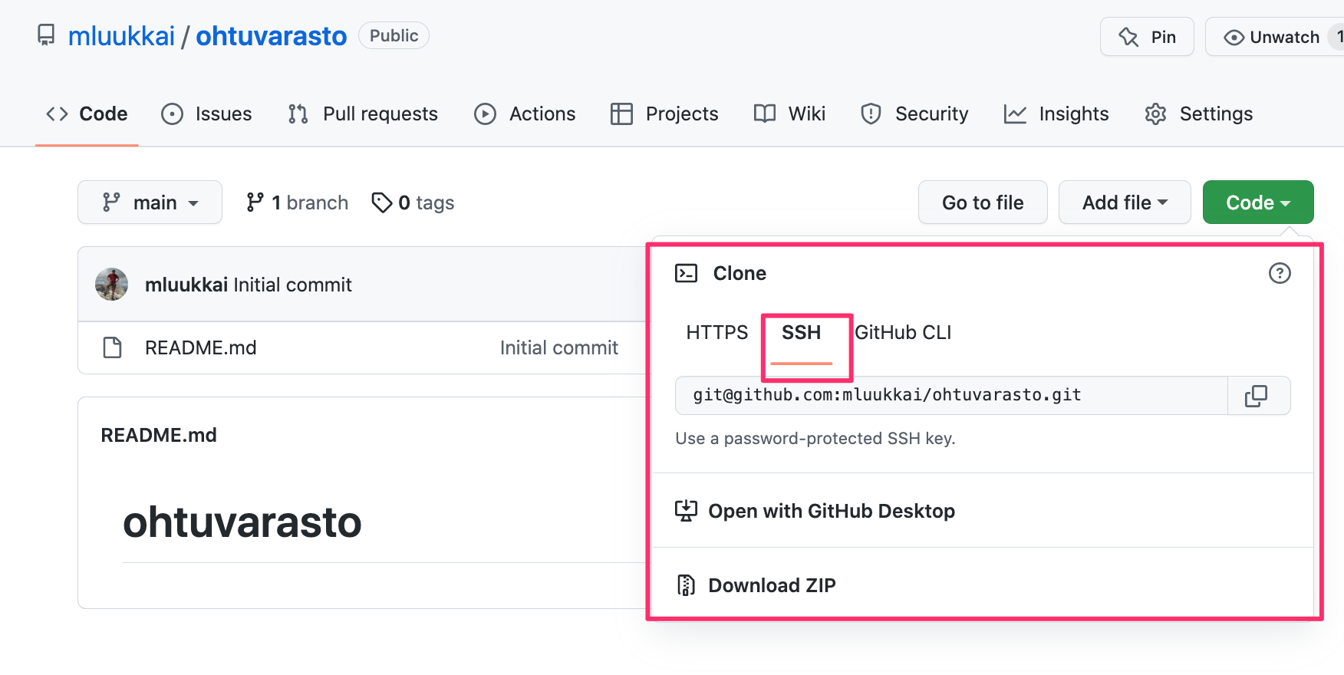Click the tag icon next to 0 tags

pyautogui.click(x=381, y=202)
